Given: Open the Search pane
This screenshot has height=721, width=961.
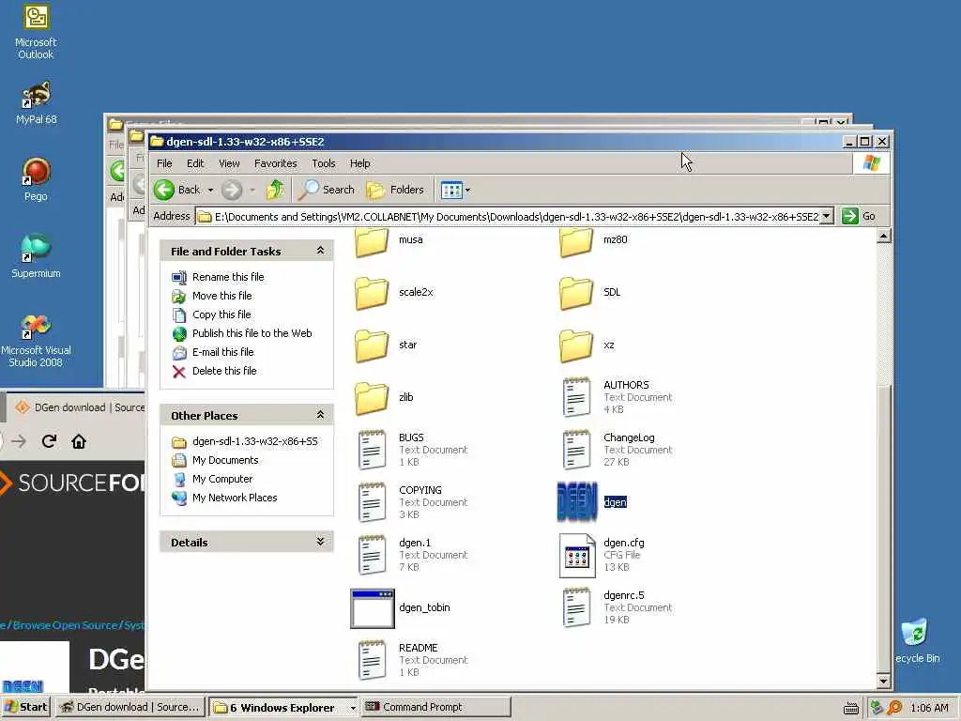Looking at the screenshot, I should click(x=327, y=190).
